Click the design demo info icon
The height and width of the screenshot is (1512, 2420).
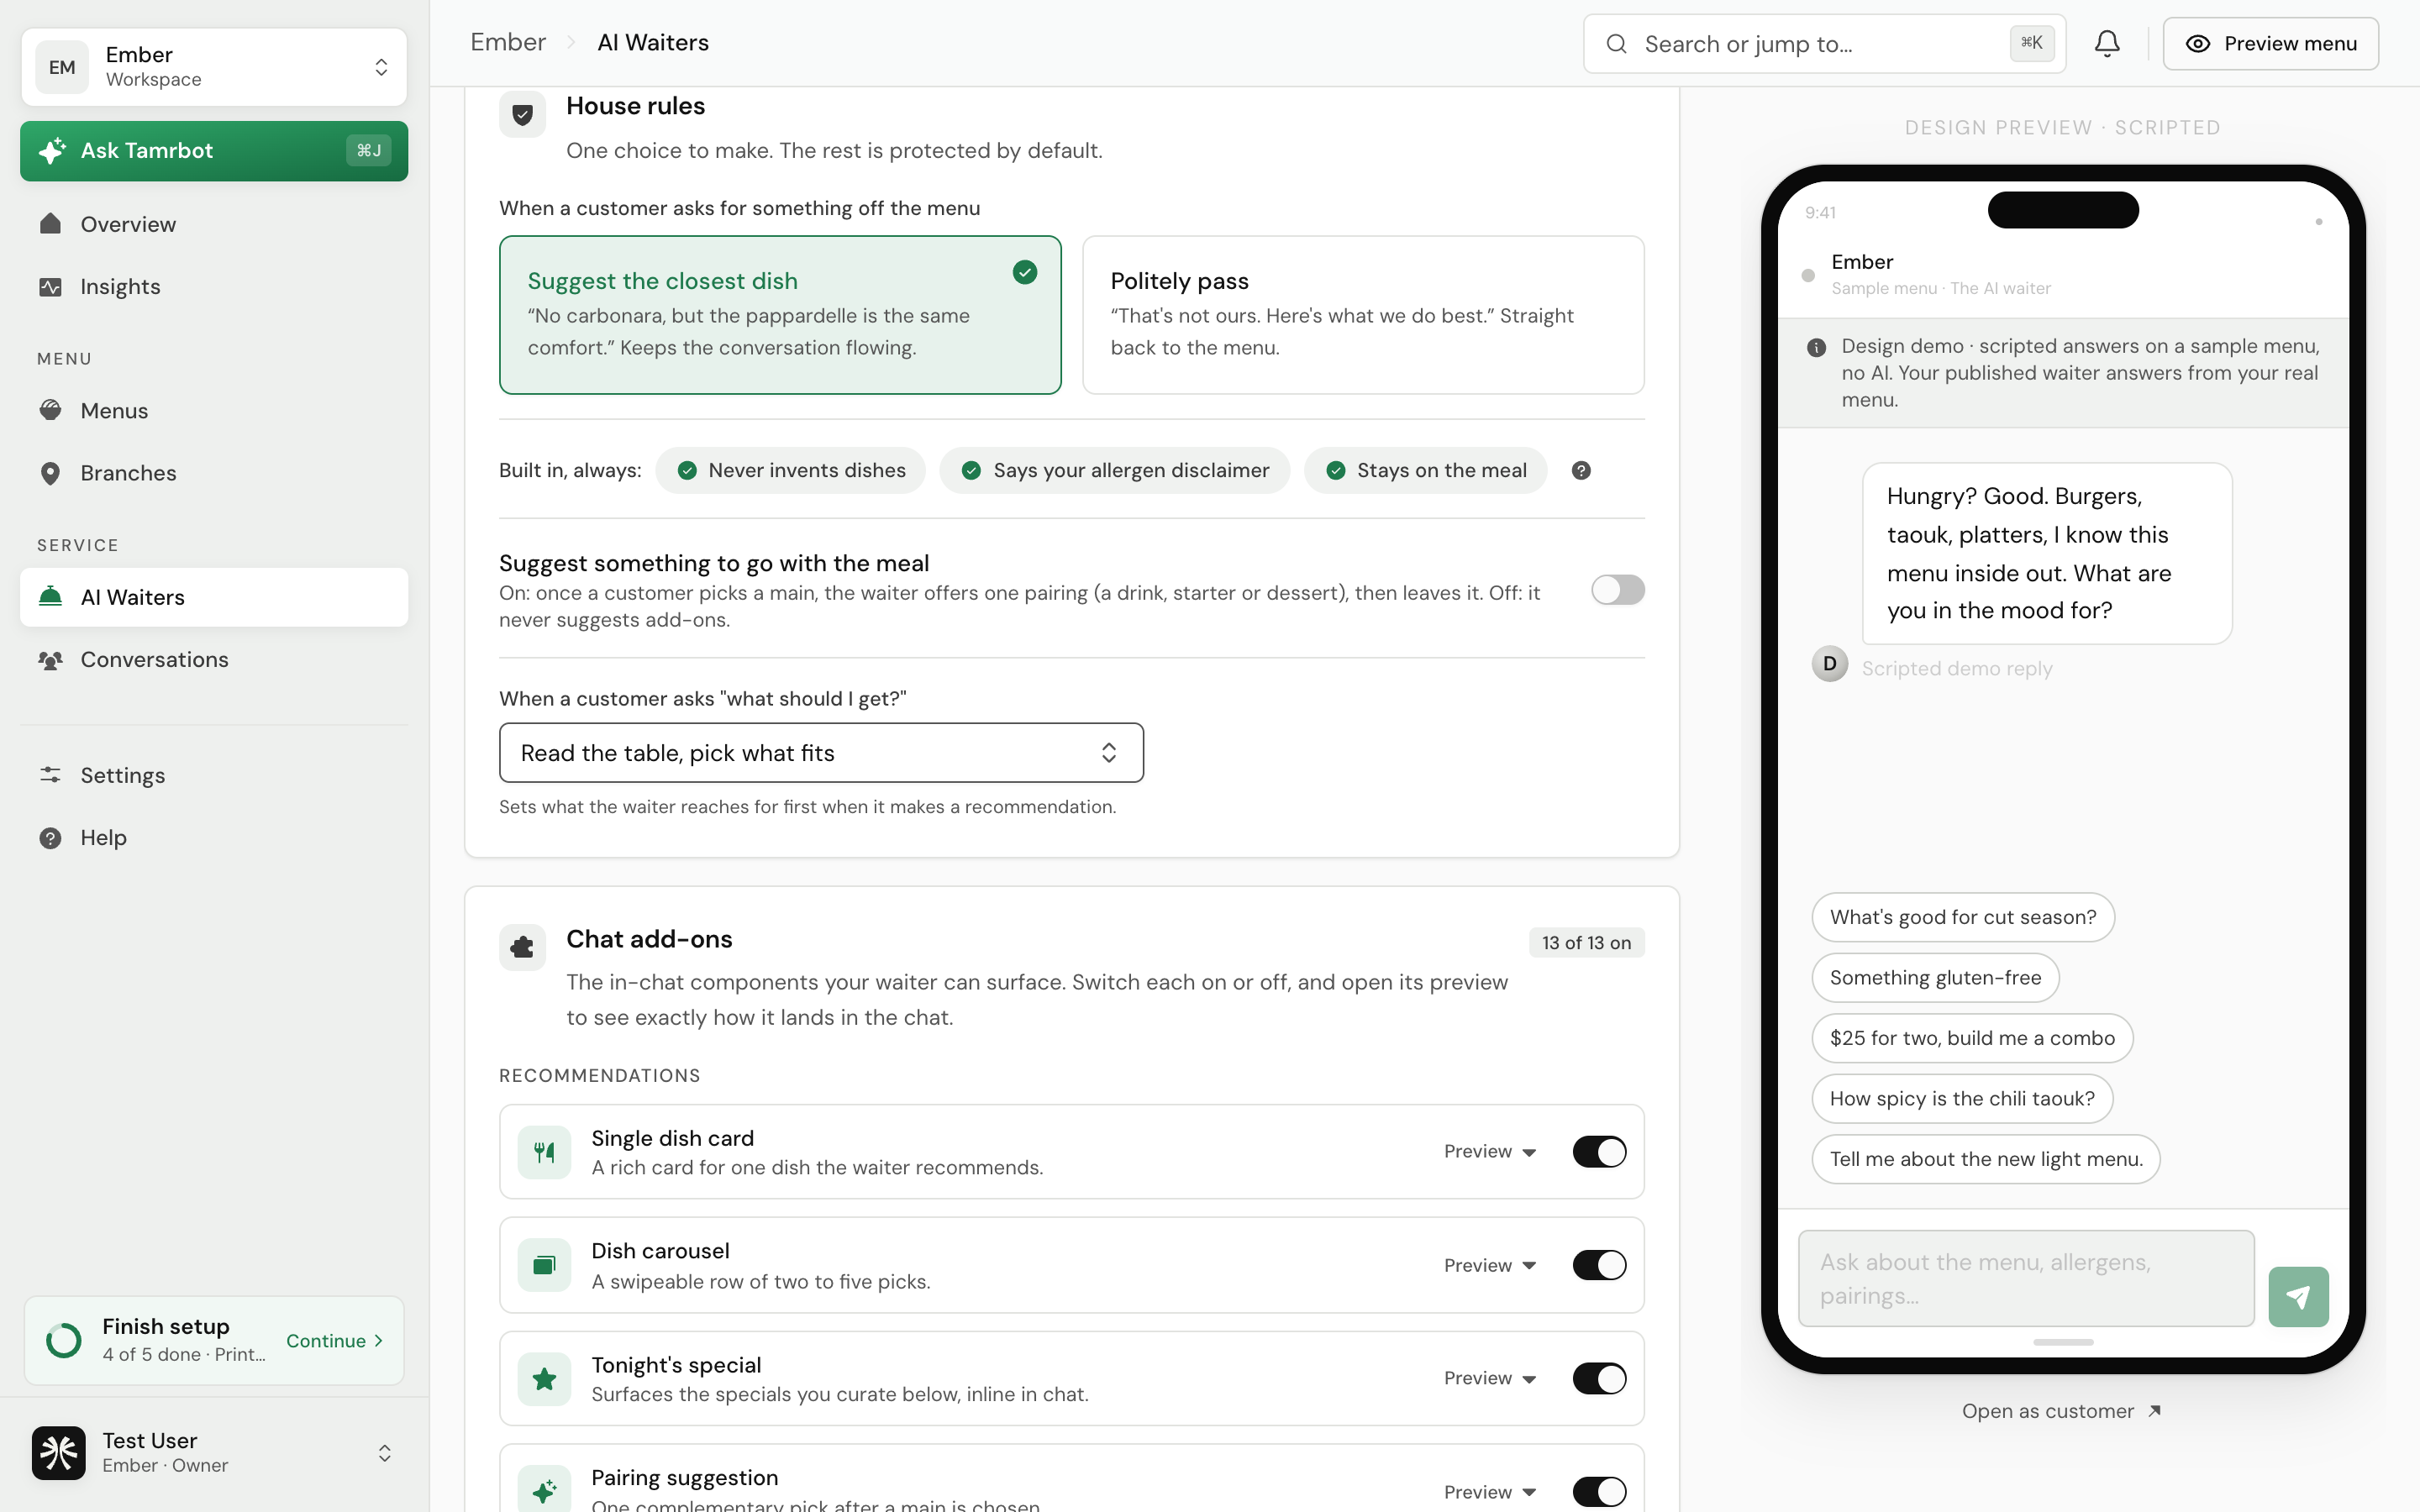[1816, 348]
